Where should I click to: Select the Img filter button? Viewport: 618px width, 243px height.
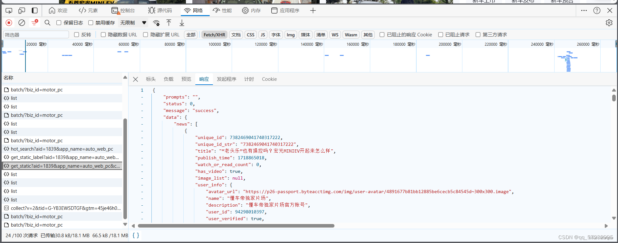291,35
